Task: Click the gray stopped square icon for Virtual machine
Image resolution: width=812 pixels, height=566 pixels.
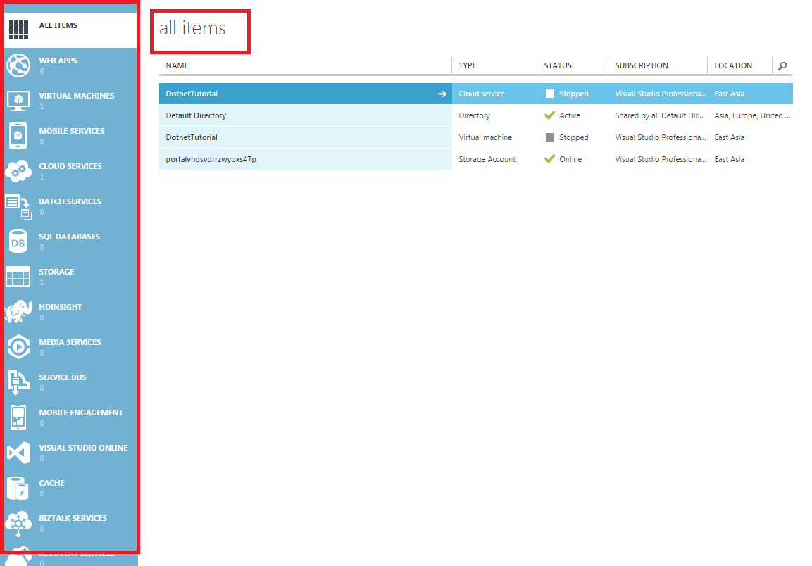Action: tap(550, 137)
